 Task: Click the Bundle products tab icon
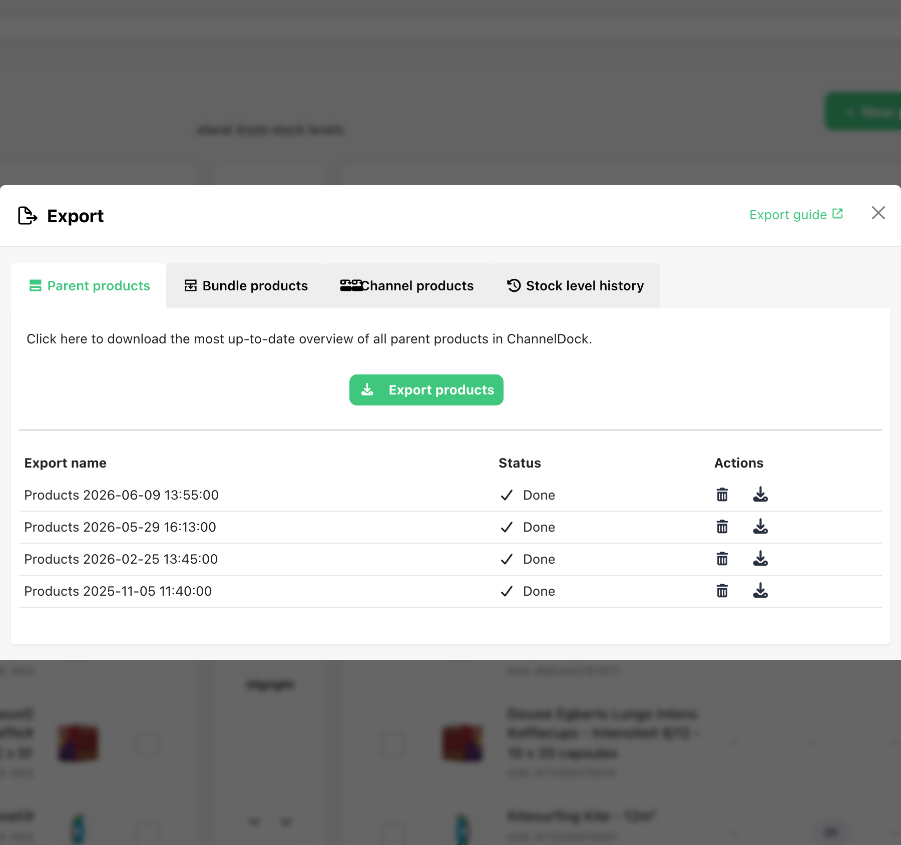[191, 285]
